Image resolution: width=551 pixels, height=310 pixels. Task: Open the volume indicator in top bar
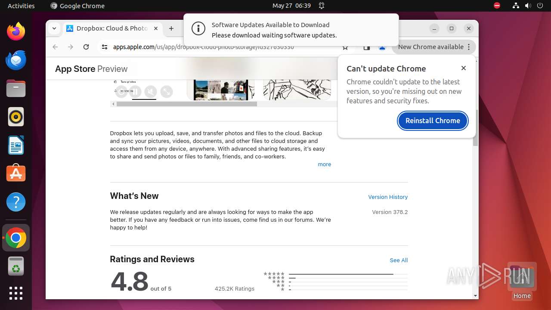528,6
